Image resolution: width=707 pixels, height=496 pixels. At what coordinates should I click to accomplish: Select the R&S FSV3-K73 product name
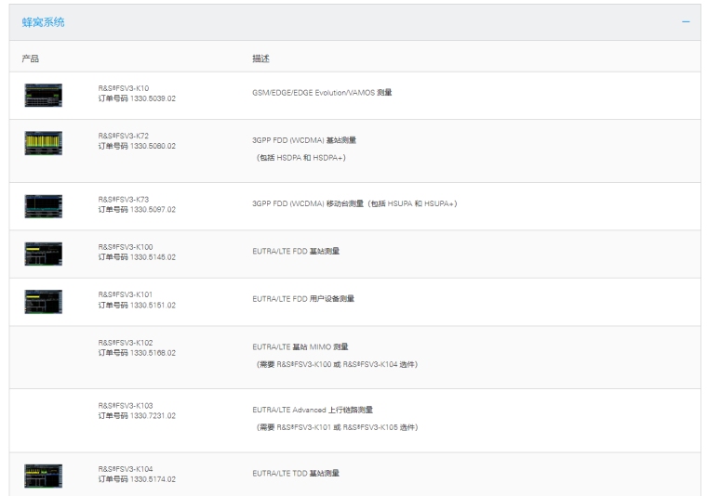pyautogui.click(x=124, y=200)
